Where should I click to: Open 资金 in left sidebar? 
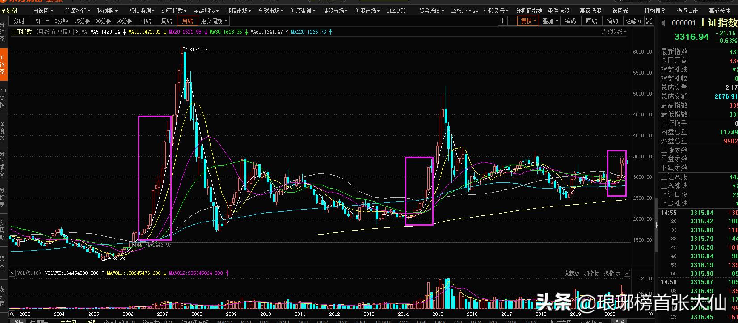[3, 263]
